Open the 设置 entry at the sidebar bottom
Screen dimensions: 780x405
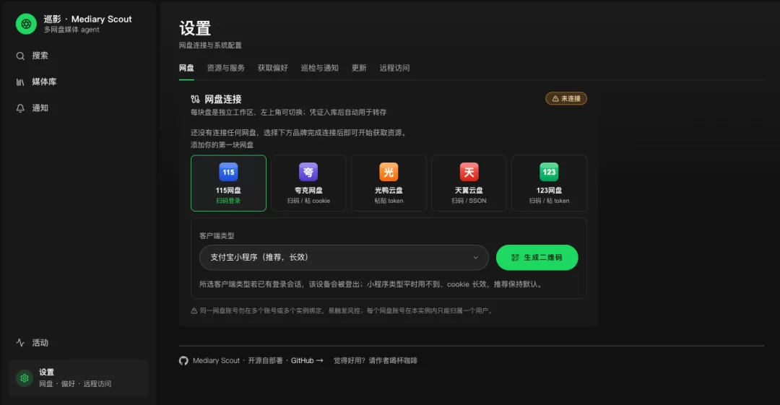tap(79, 378)
